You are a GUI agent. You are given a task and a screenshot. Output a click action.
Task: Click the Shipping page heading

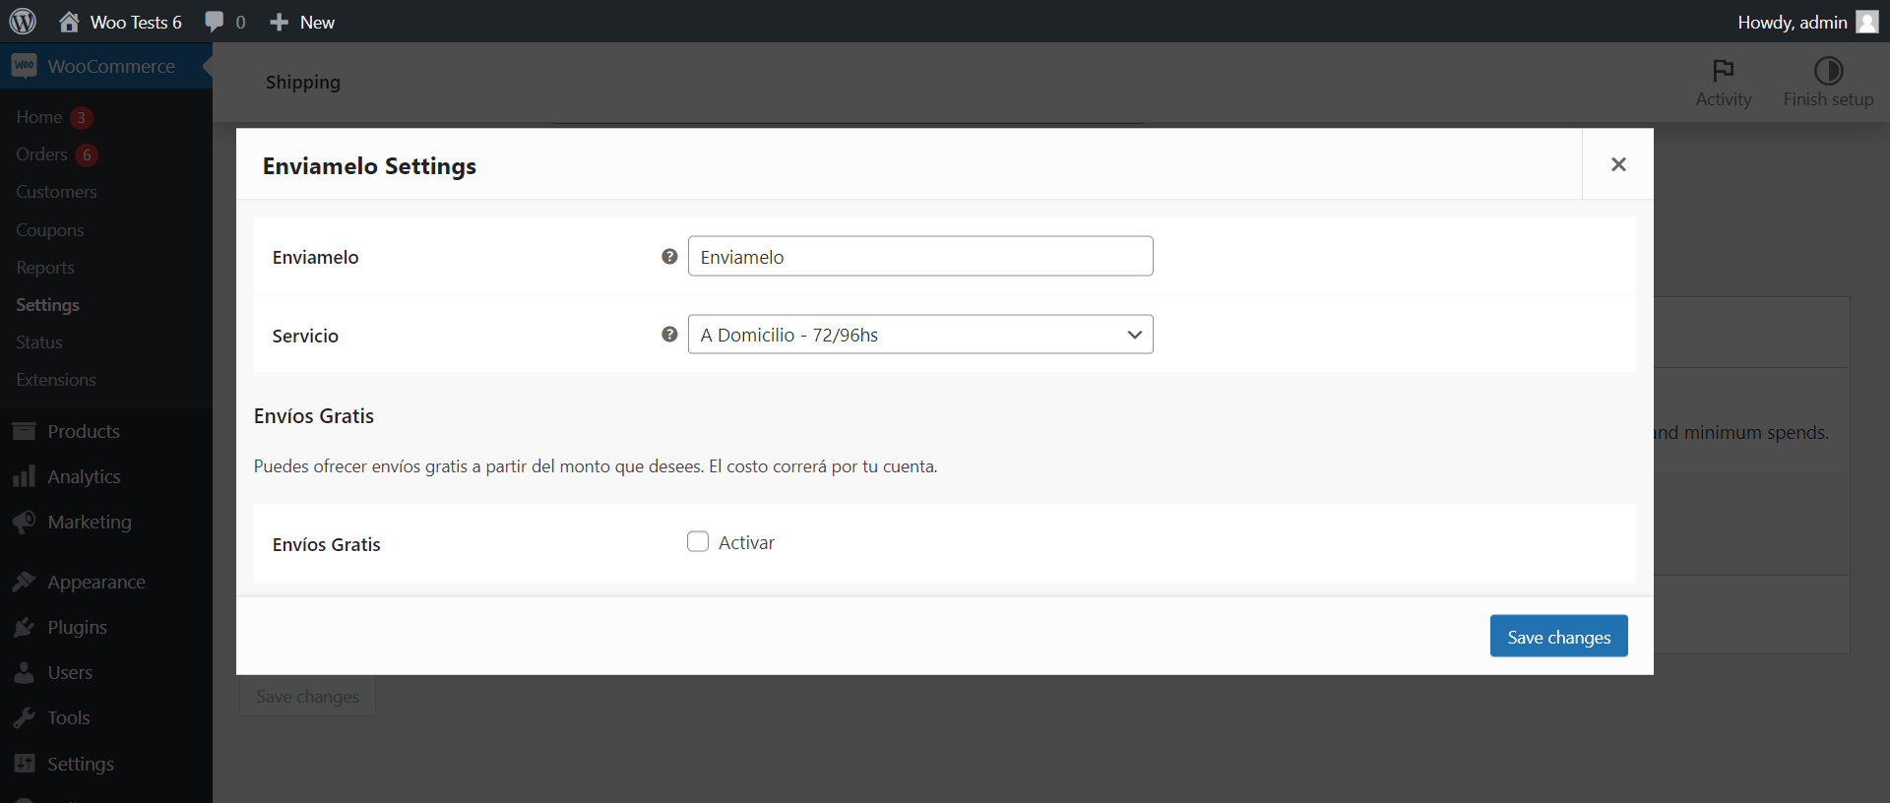(x=303, y=82)
